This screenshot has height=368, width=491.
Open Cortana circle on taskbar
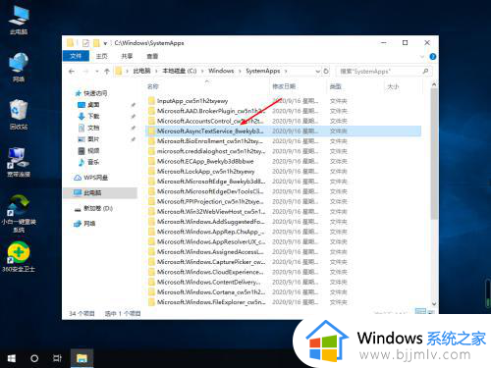tap(34, 358)
